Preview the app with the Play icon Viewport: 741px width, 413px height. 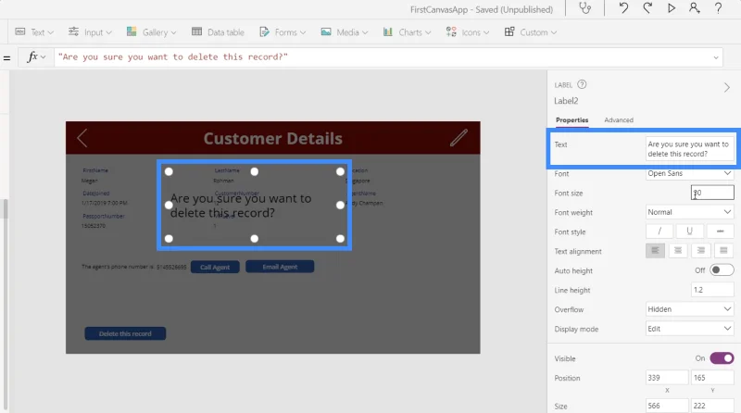pyautogui.click(x=671, y=8)
